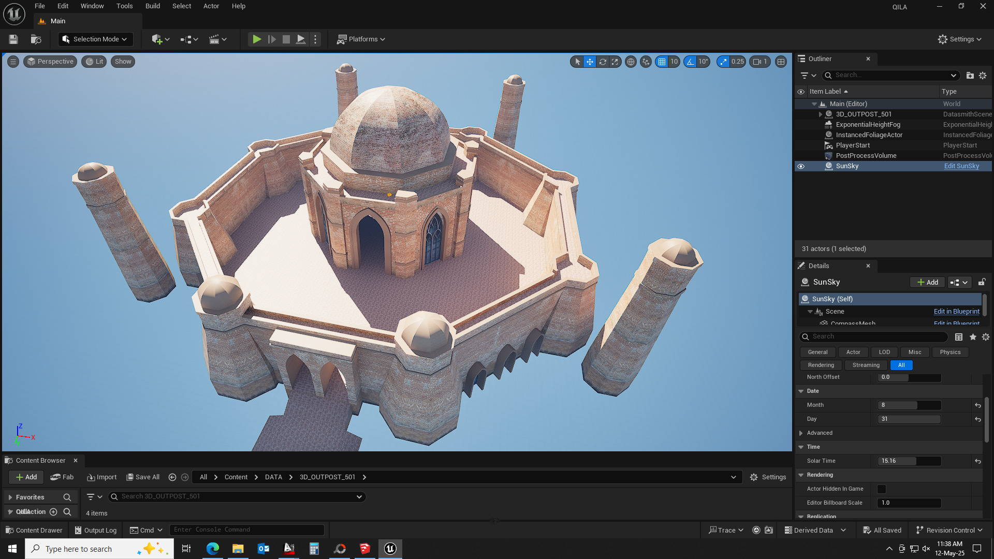Open Microsoft Edge from the taskbar
Image resolution: width=994 pixels, height=559 pixels.
(x=212, y=549)
